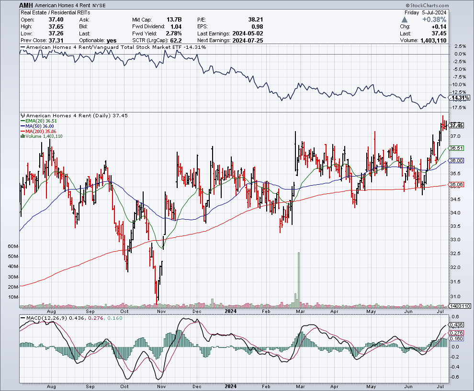474x391 pixels.
Task: Click the 37.45 last price axis label
Action: [x=456, y=125]
